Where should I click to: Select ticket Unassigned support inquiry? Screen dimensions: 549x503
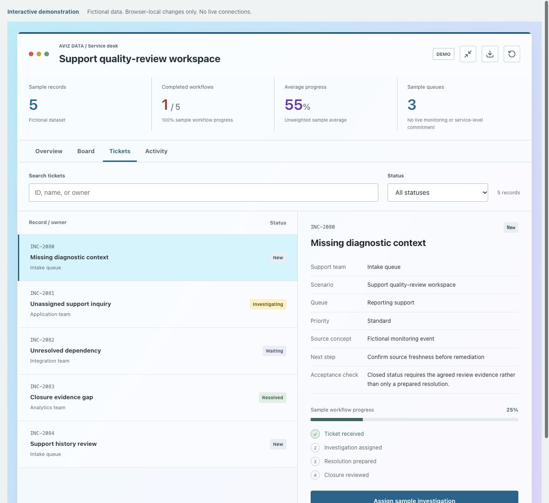coord(158,304)
